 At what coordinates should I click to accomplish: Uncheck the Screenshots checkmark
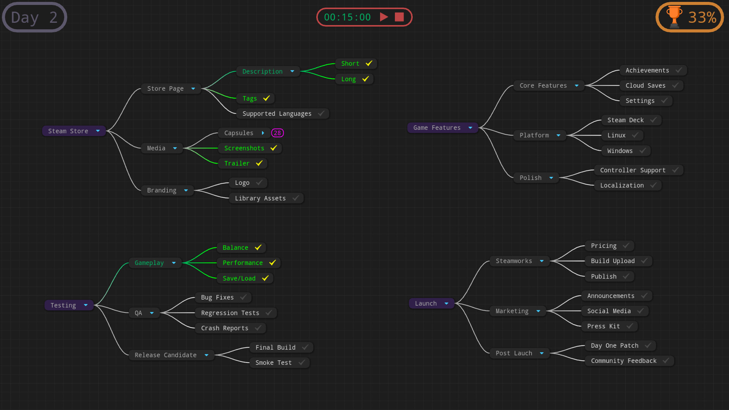[x=274, y=148]
